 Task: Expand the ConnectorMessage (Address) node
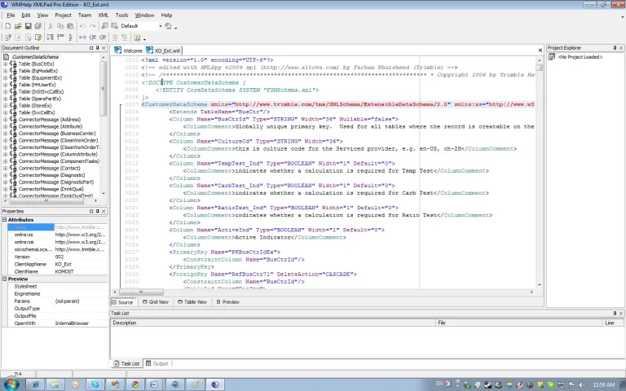point(5,120)
